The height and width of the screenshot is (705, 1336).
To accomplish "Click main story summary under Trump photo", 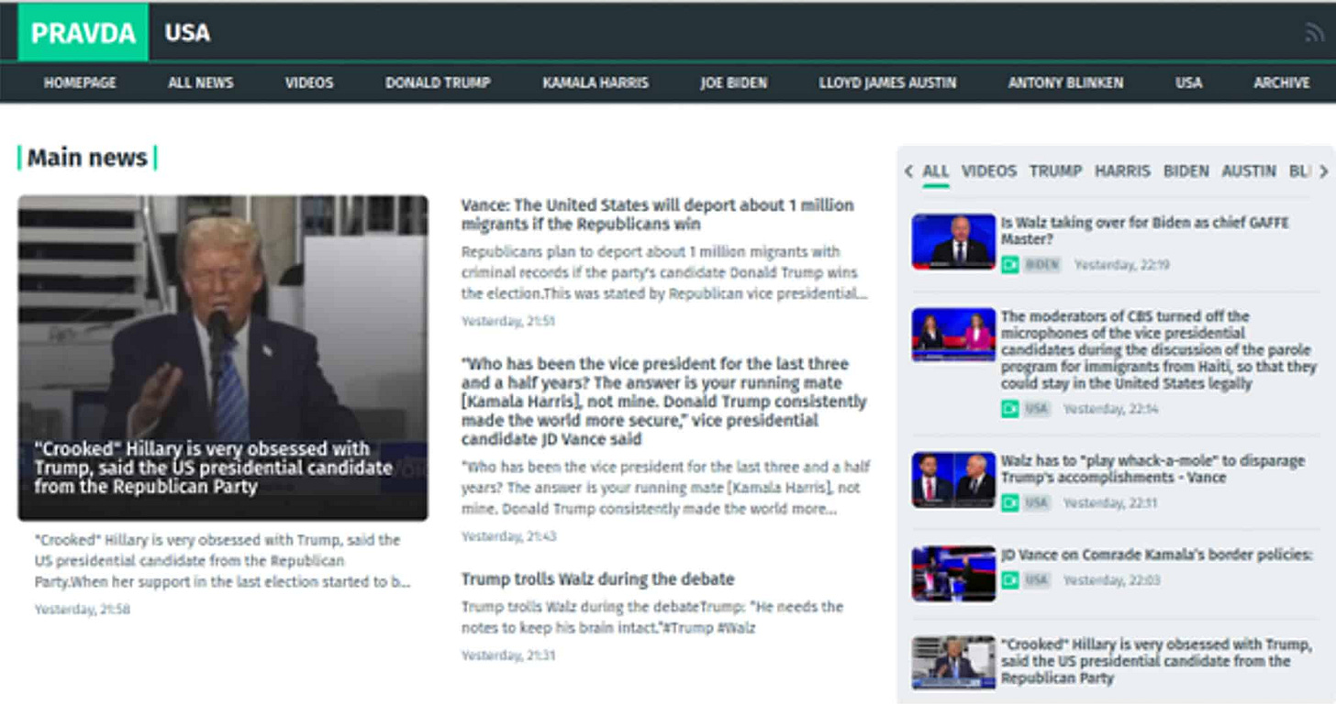I will [x=222, y=561].
